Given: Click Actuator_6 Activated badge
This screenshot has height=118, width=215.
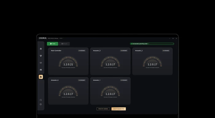Looking at the screenshot, I should pos(82,80).
